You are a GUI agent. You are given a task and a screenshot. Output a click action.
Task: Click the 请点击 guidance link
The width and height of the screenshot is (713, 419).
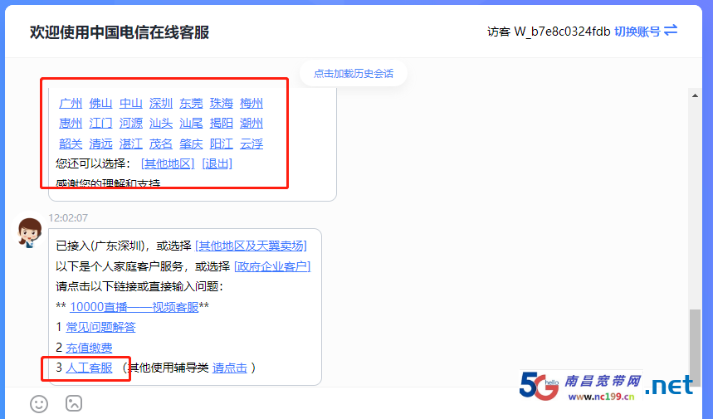point(230,368)
